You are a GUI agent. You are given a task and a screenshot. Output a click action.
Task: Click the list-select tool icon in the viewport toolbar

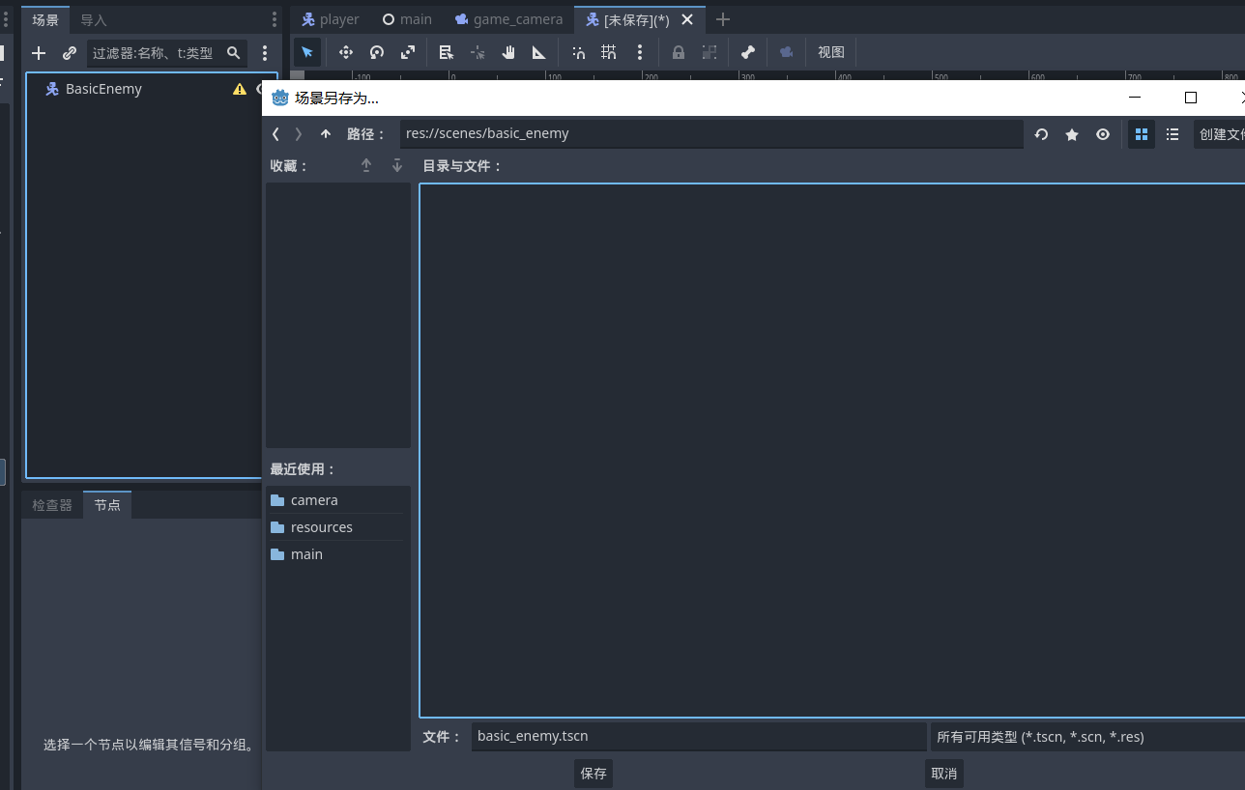pos(446,52)
